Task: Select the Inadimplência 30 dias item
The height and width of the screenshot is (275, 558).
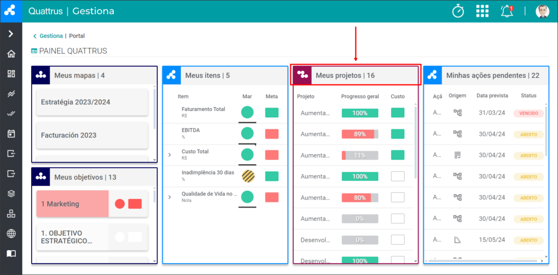Action: coord(208,172)
